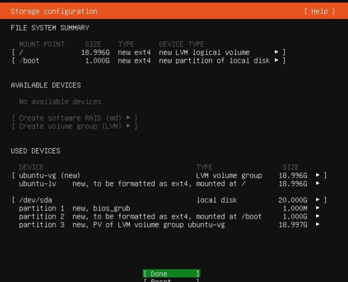Open partition 3 LVM PV arrow
Screen dimensions: 348x282
pyautogui.click(x=318, y=224)
